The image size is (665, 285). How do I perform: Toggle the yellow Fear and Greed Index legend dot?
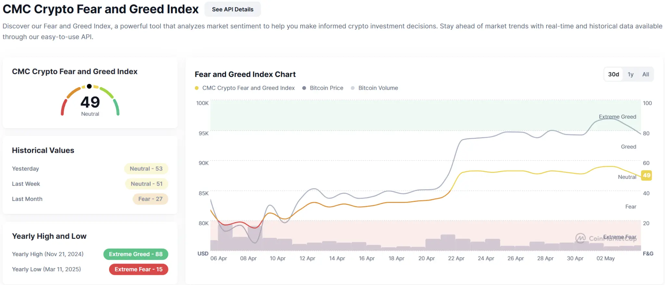[x=197, y=88]
